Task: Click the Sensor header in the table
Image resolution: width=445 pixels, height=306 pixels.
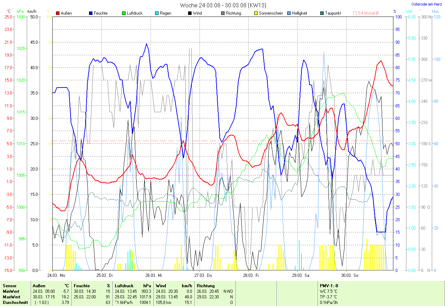Action: pyautogui.click(x=9, y=286)
